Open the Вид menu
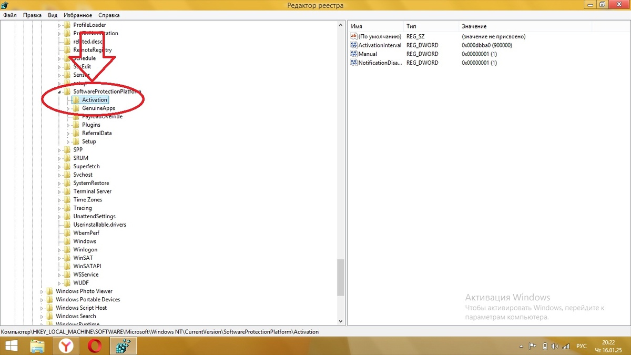 [x=53, y=15]
